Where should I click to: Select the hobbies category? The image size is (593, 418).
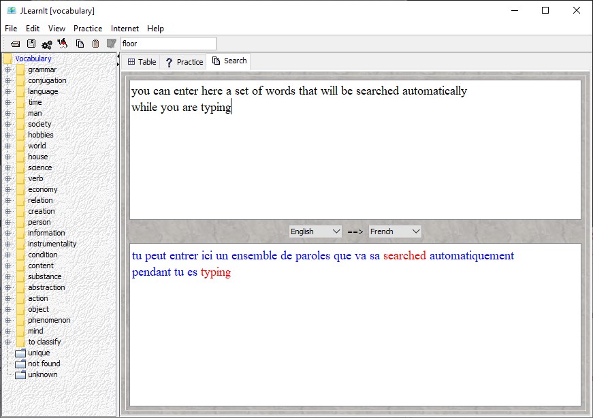[40, 135]
